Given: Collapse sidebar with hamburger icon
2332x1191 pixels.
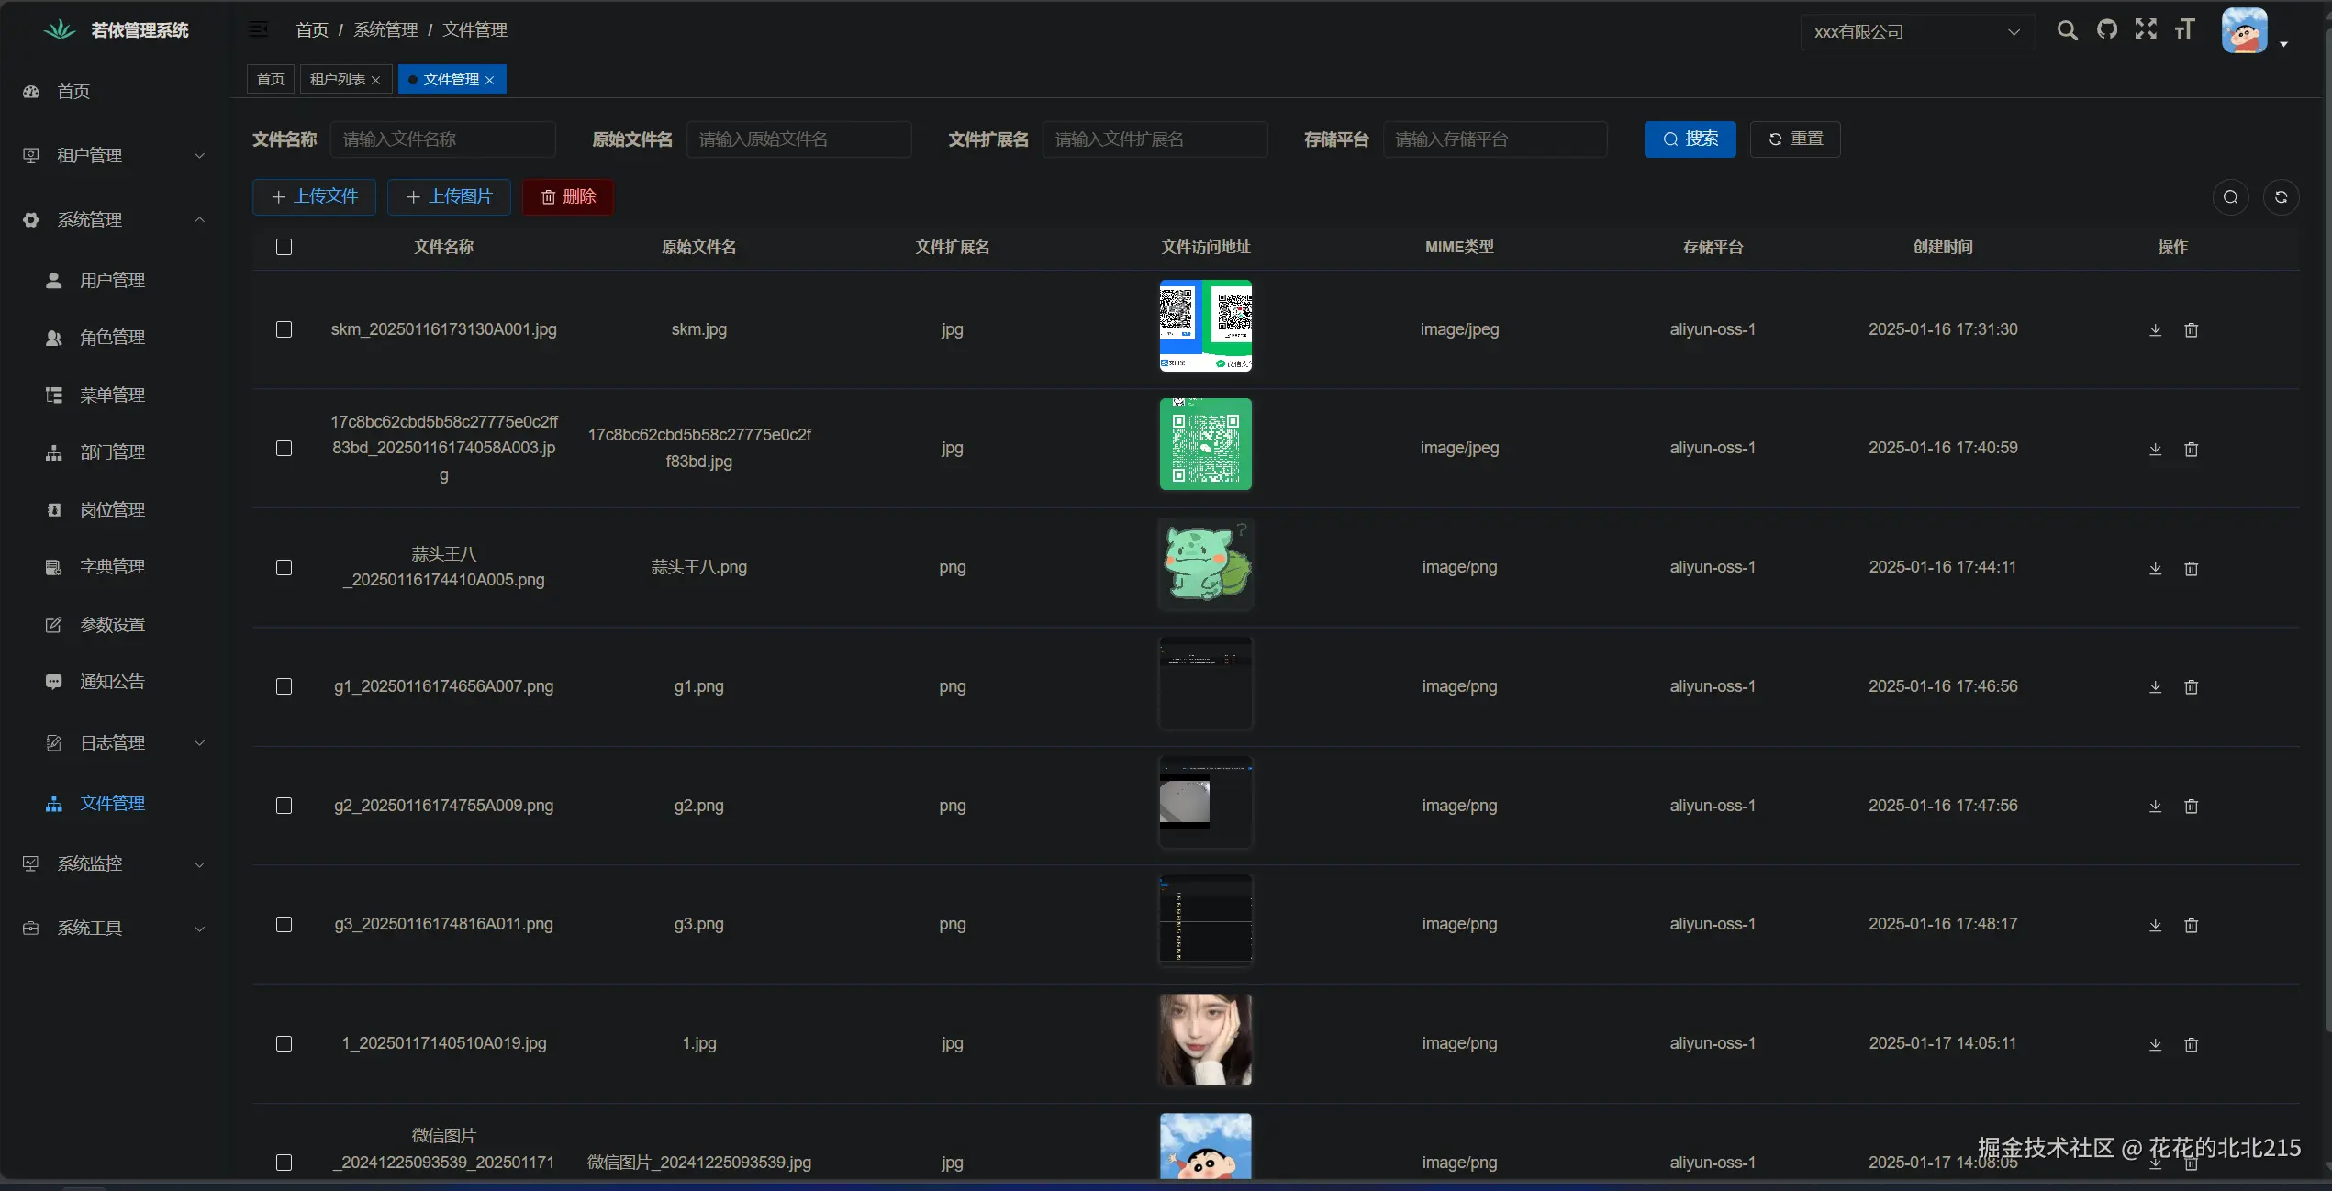Looking at the screenshot, I should [259, 29].
